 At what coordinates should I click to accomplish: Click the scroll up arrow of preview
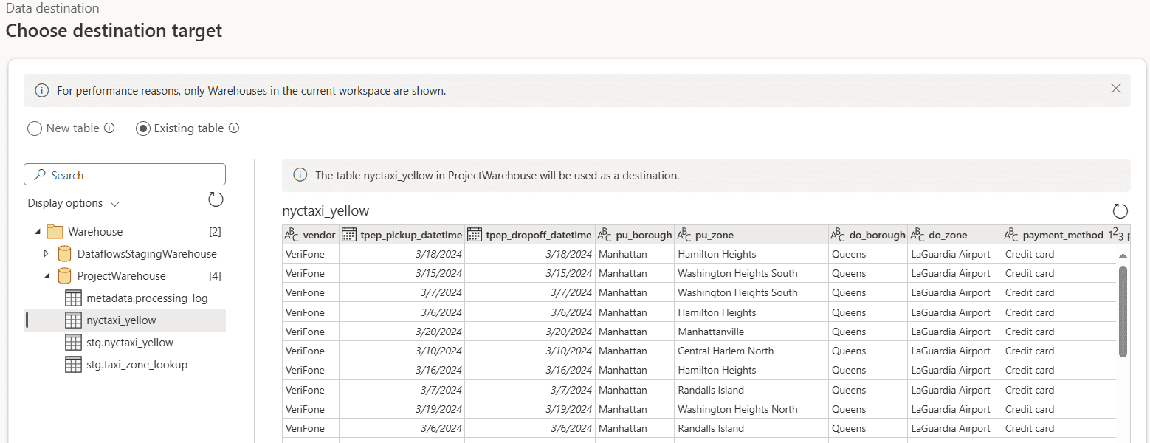(1123, 255)
